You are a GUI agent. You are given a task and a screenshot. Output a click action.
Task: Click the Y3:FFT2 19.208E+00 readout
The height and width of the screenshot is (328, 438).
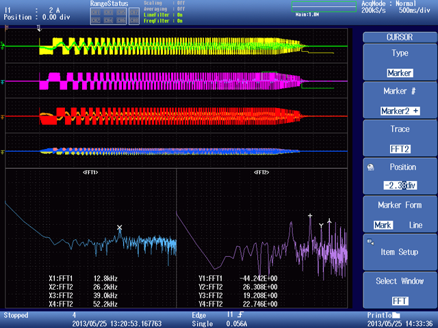click(x=238, y=295)
